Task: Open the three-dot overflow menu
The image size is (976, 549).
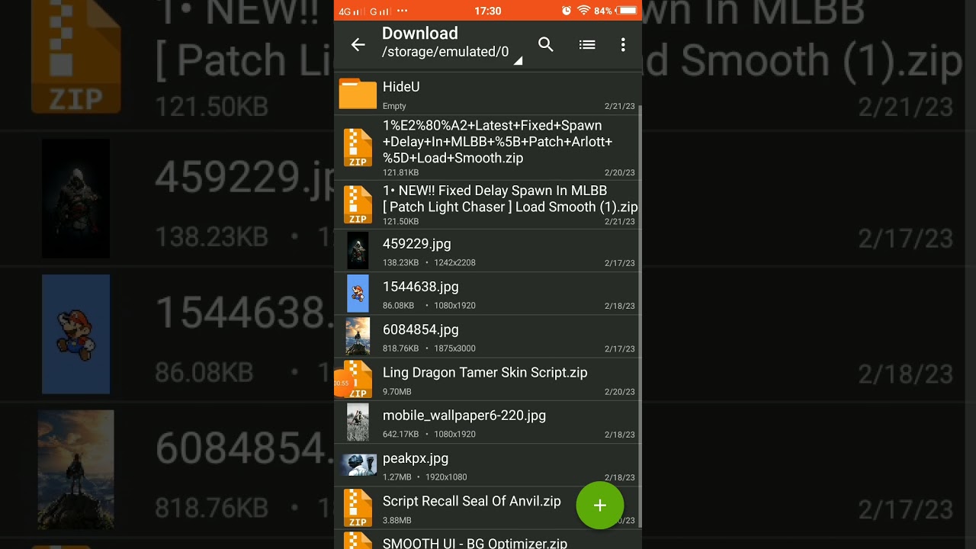Action: [x=623, y=45]
